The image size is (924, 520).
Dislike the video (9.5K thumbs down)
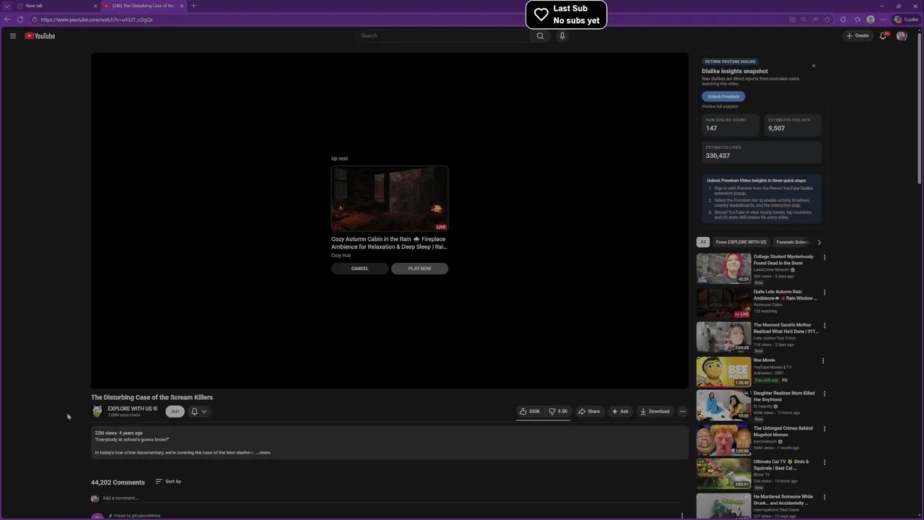(x=558, y=412)
